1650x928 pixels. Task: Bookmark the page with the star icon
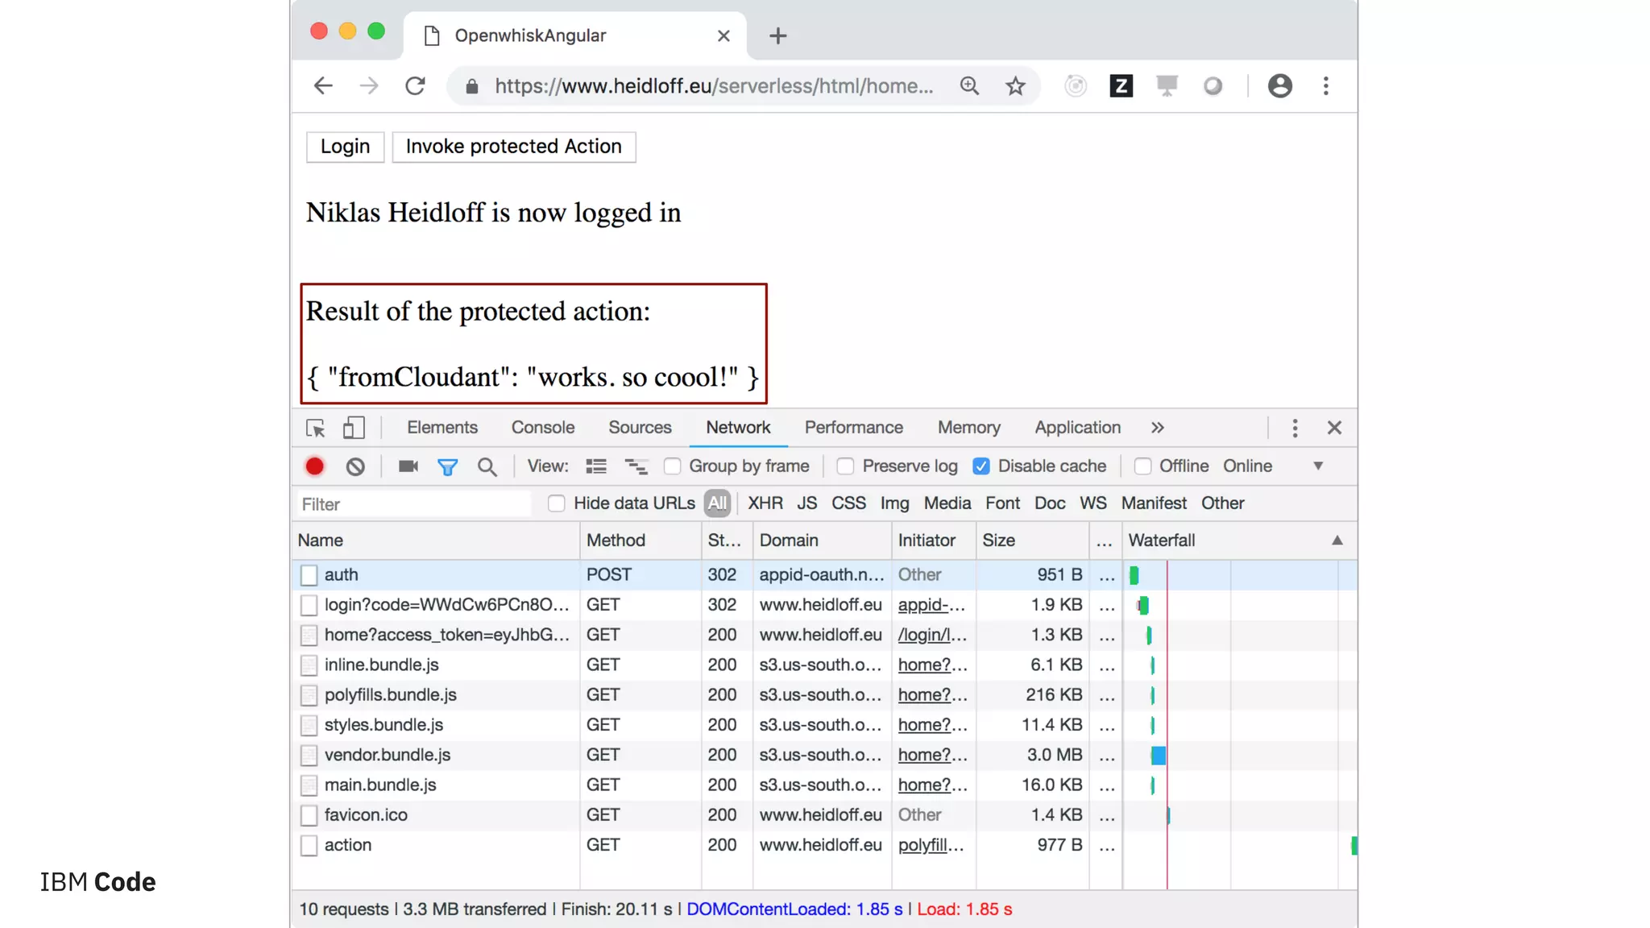tap(1015, 86)
